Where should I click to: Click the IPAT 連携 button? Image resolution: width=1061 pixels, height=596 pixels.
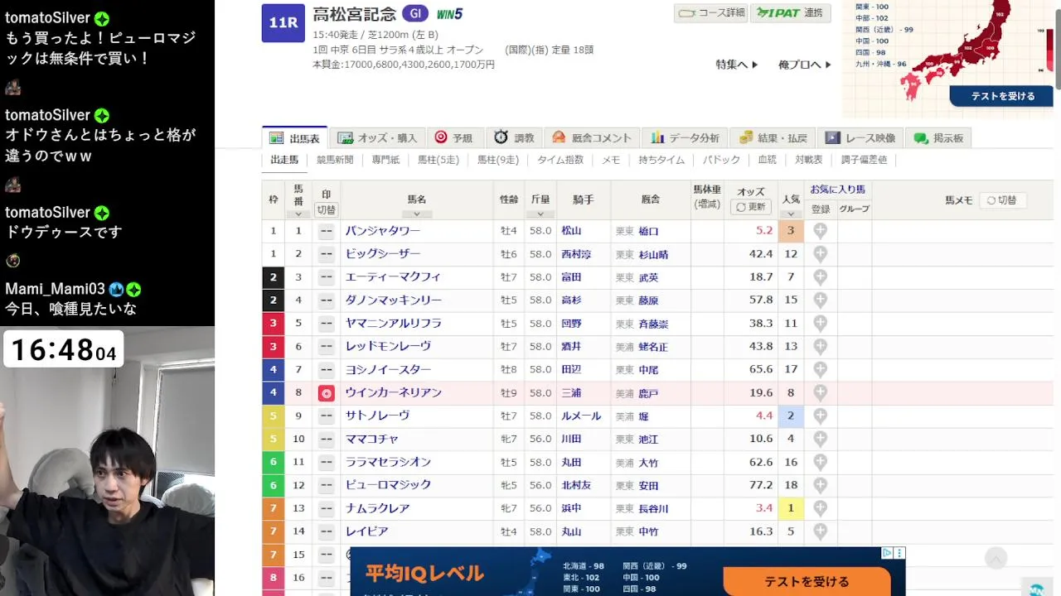[790, 13]
